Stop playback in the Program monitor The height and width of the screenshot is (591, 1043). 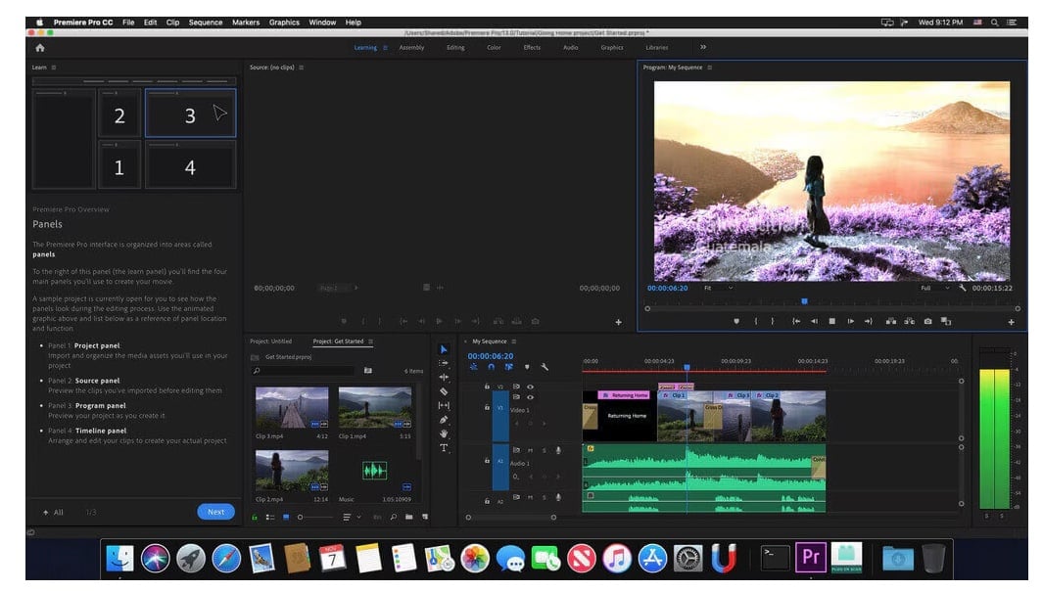click(832, 321)
